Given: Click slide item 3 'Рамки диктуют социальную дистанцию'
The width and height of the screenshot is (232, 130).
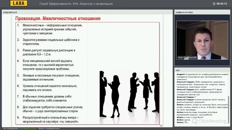Looking at the screenshot, I should tap(49, 52).
